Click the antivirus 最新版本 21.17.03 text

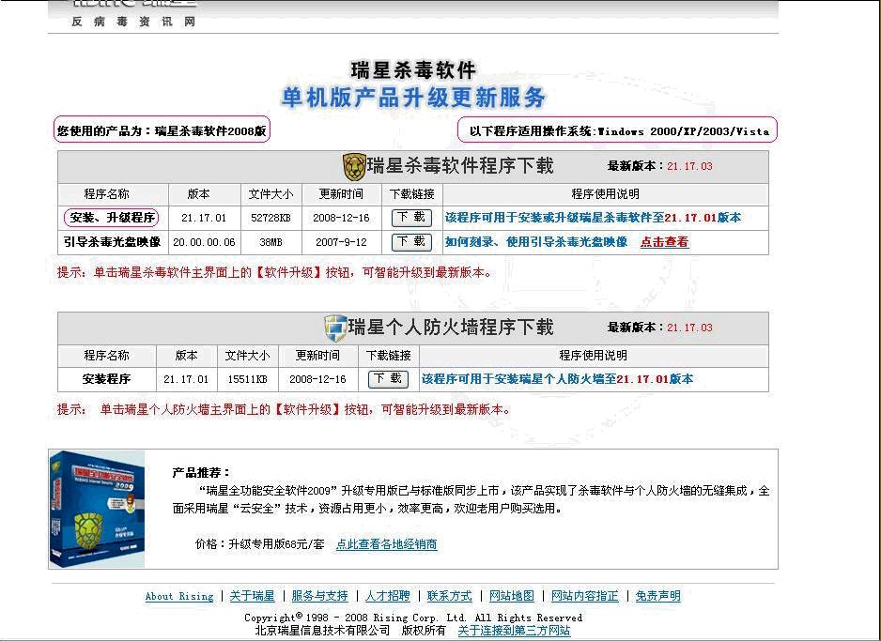pyautogui.click(x=659, y=166)
